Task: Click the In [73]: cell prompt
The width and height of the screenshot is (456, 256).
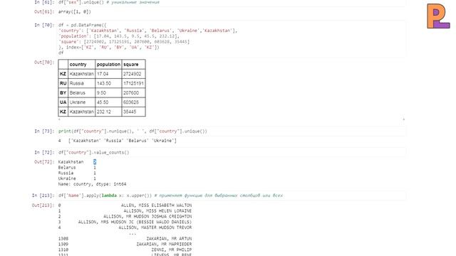Action: (44, 131)
